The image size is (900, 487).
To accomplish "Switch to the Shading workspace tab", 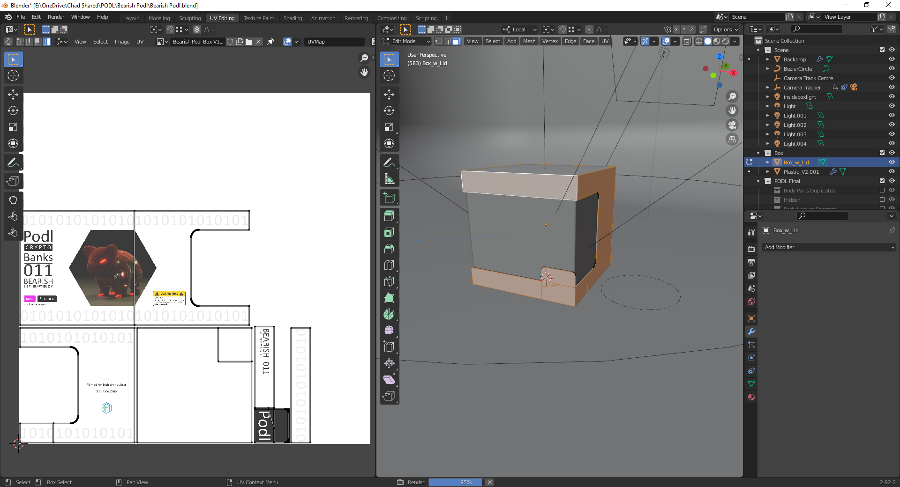I will point(292,18).
